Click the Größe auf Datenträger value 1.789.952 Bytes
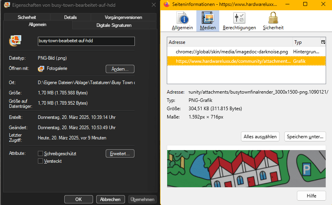Viewport: 332px width, 205px height. 63,103
